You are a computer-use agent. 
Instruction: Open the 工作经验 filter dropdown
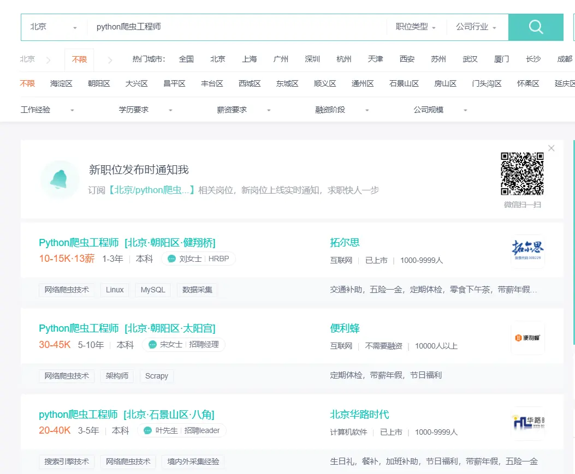48,110
